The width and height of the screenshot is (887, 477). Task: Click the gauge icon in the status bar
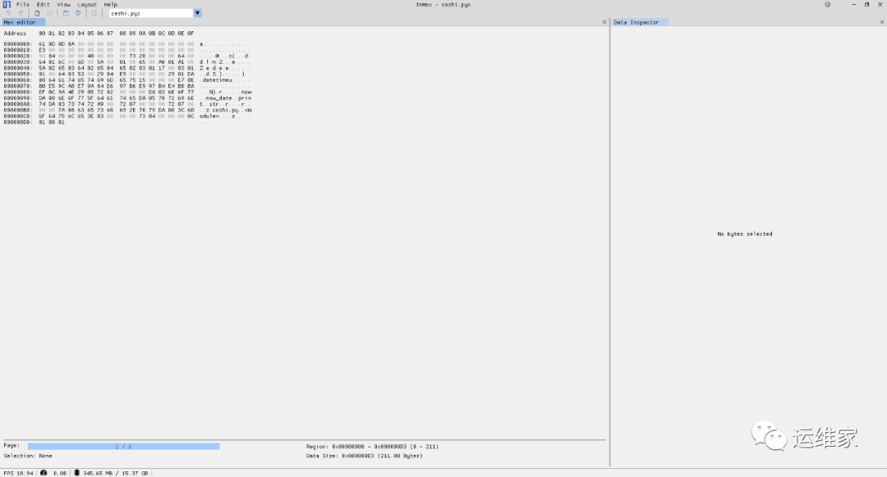pos(44,472)
